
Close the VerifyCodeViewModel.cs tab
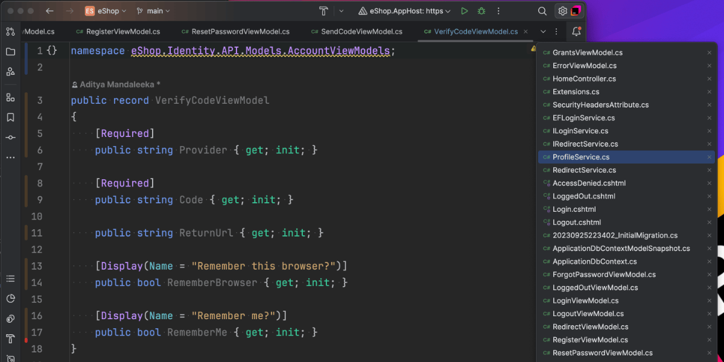[527, 31]
